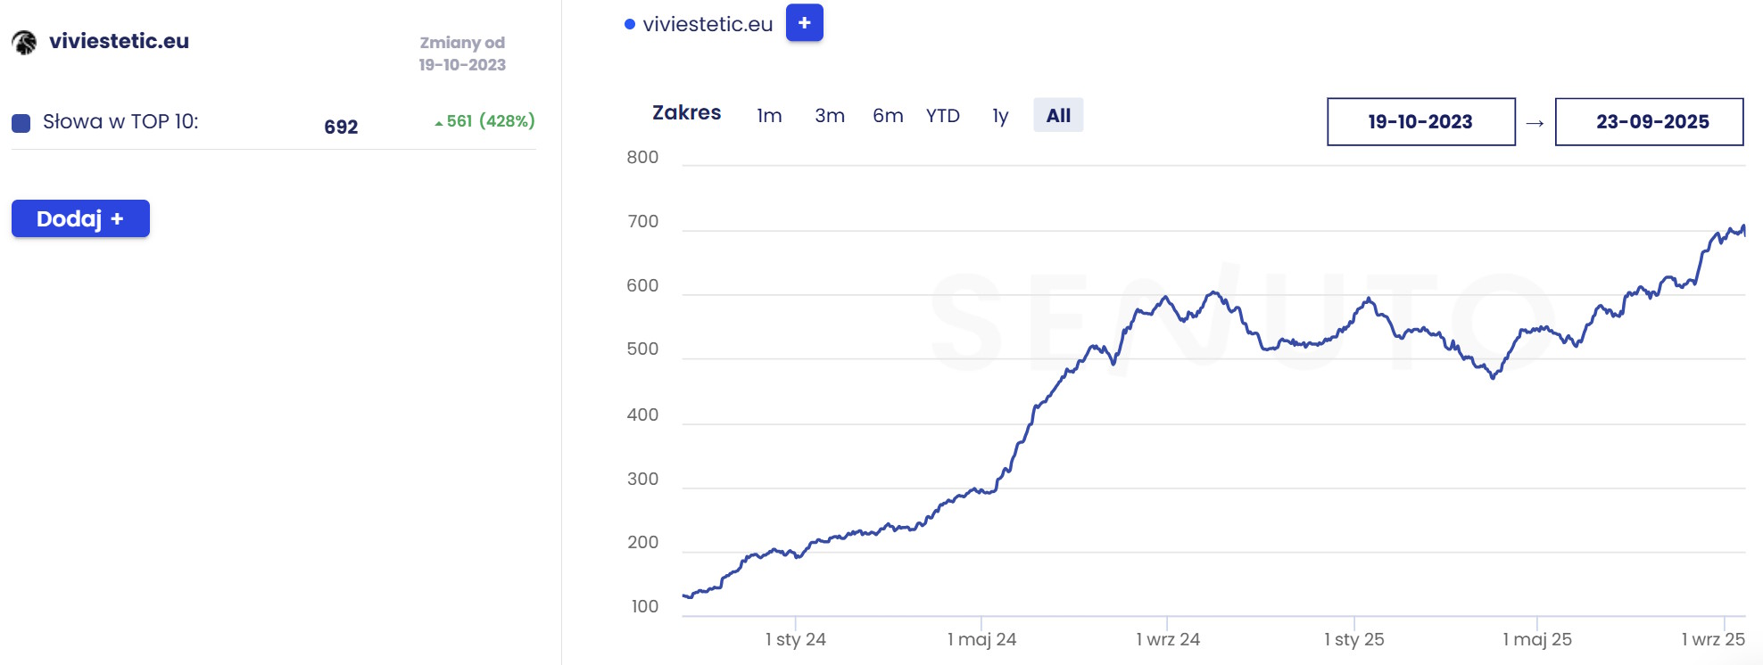Click the blue legend dot for viviestetic.eu
The image size is (1763, 665).
coord(630,25)
